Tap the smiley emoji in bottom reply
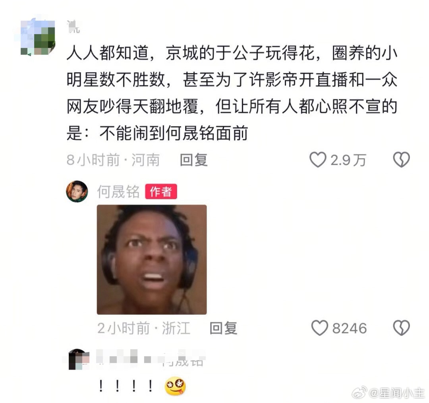 click(175, 386)
